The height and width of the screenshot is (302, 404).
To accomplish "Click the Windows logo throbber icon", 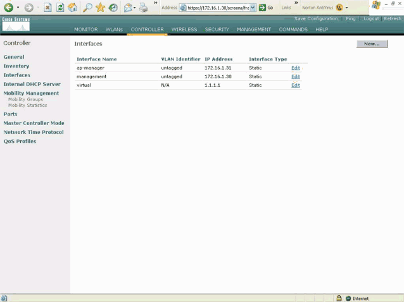I will tap(376, 5).
